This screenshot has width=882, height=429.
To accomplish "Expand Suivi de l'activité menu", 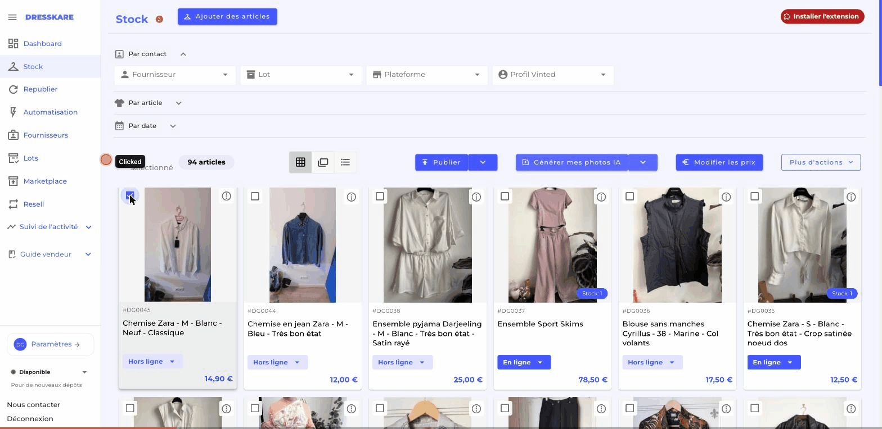I will (88, 227).
